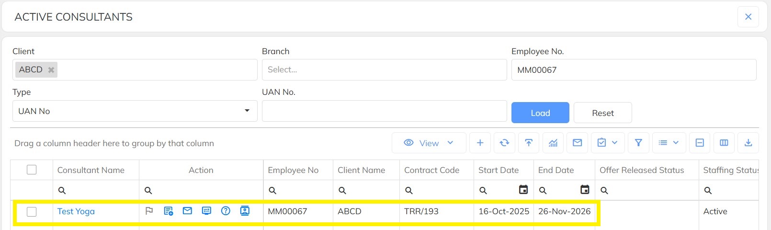This screenshot has width=771, height=230.
Task: Click the UAN No. input field
Action: (384, 111)
